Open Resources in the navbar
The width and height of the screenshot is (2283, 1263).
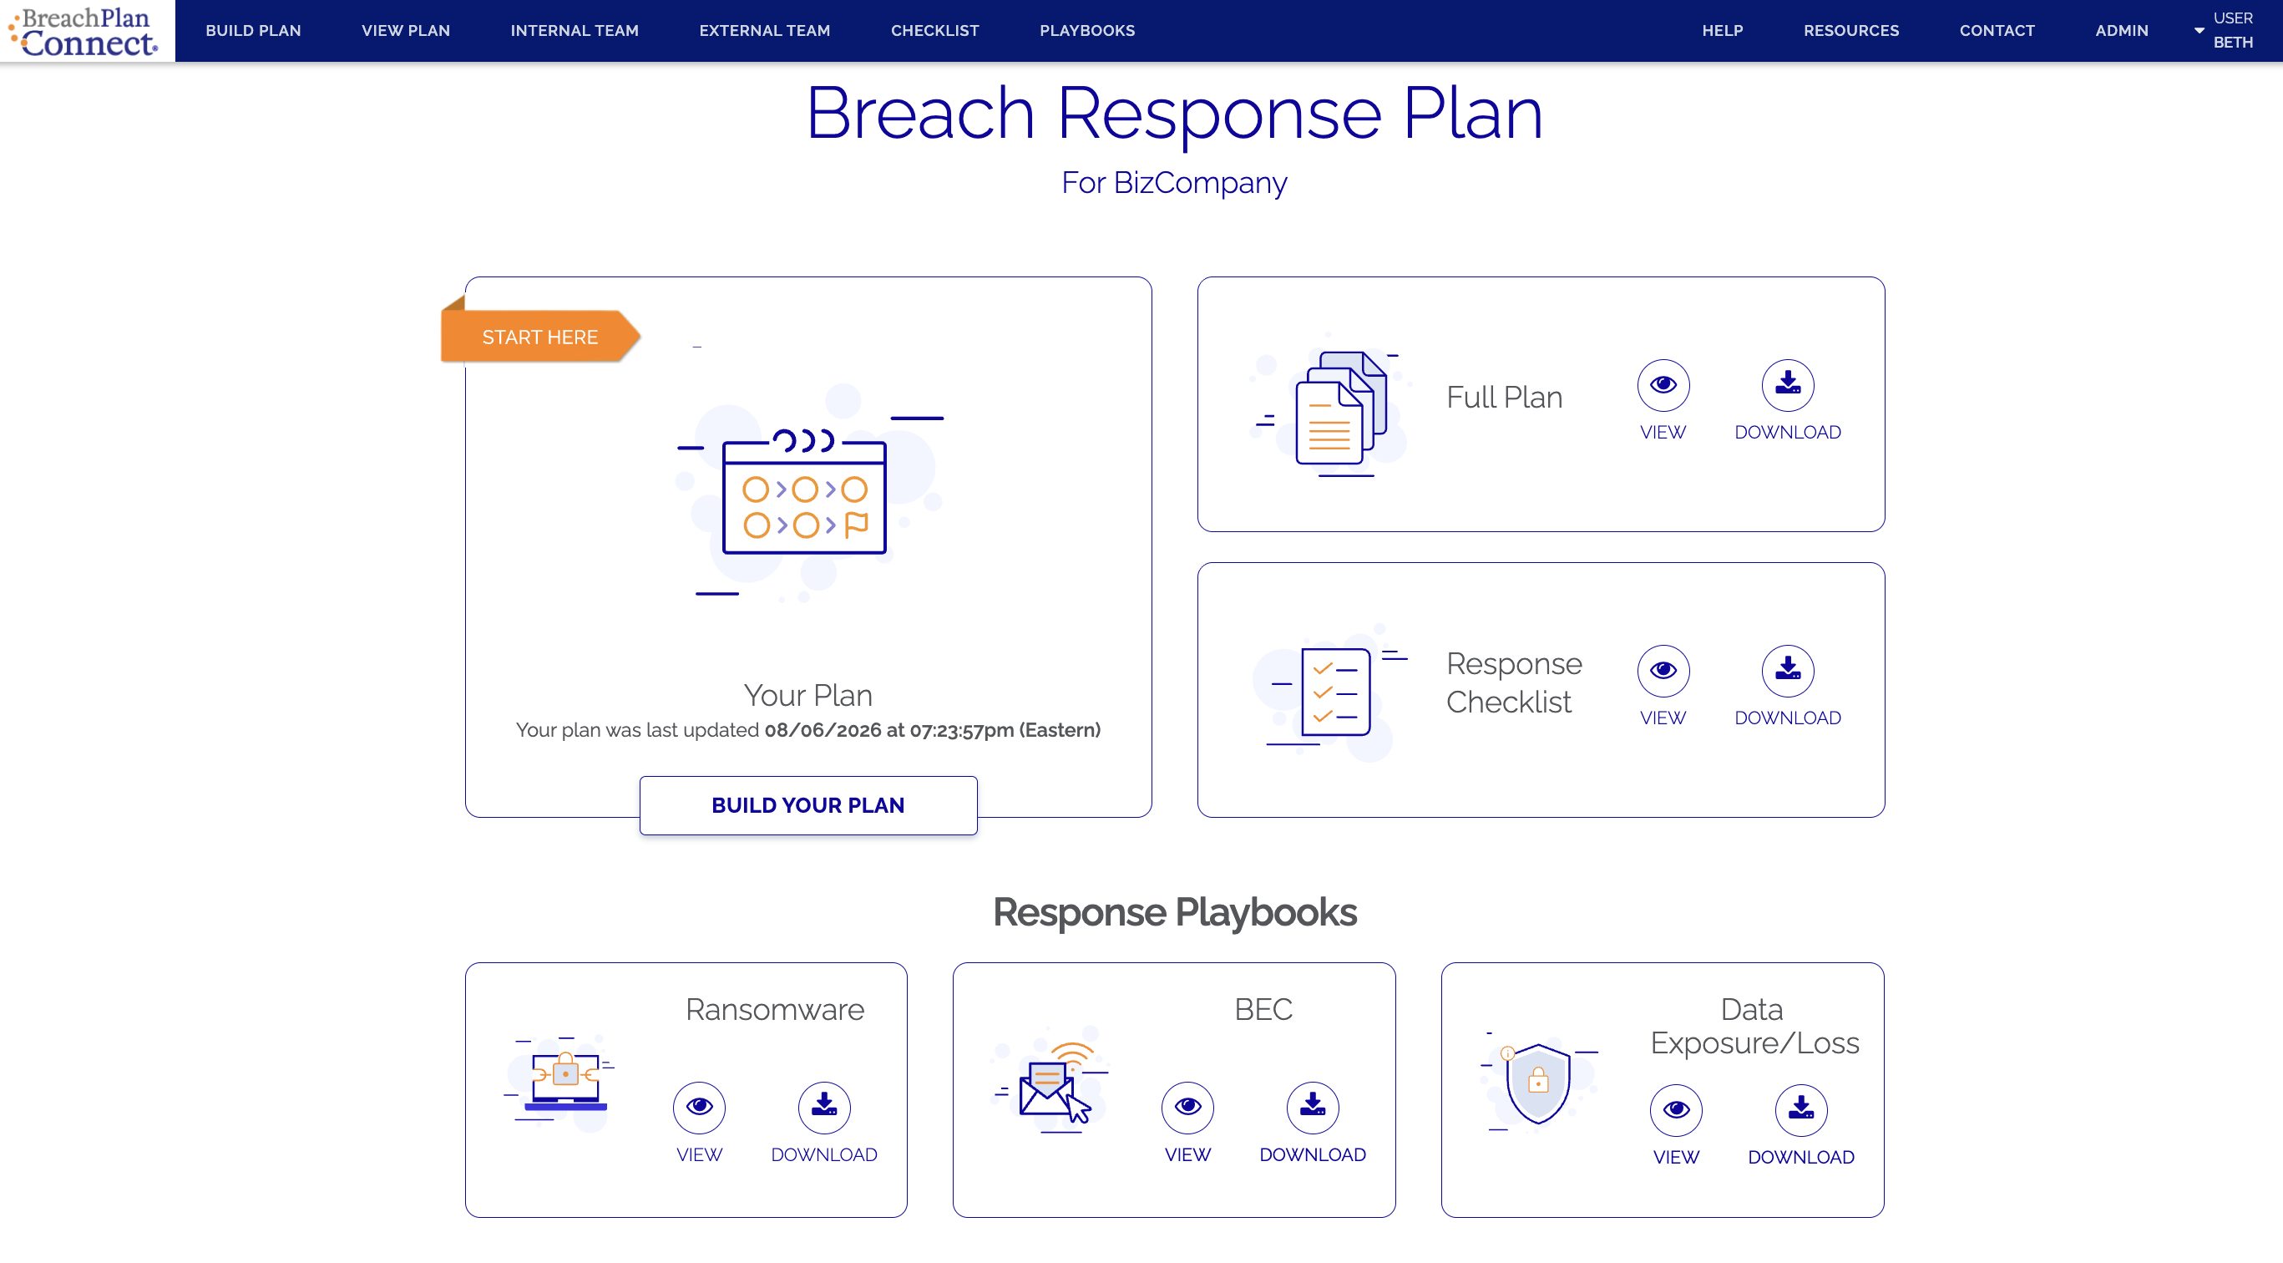click(1851, 31)
